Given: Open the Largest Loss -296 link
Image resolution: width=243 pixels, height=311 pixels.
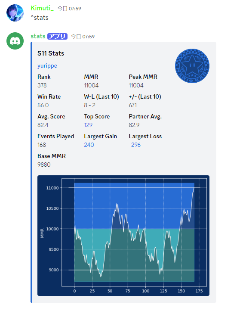Looking at the screenshot, I should 135,145.
